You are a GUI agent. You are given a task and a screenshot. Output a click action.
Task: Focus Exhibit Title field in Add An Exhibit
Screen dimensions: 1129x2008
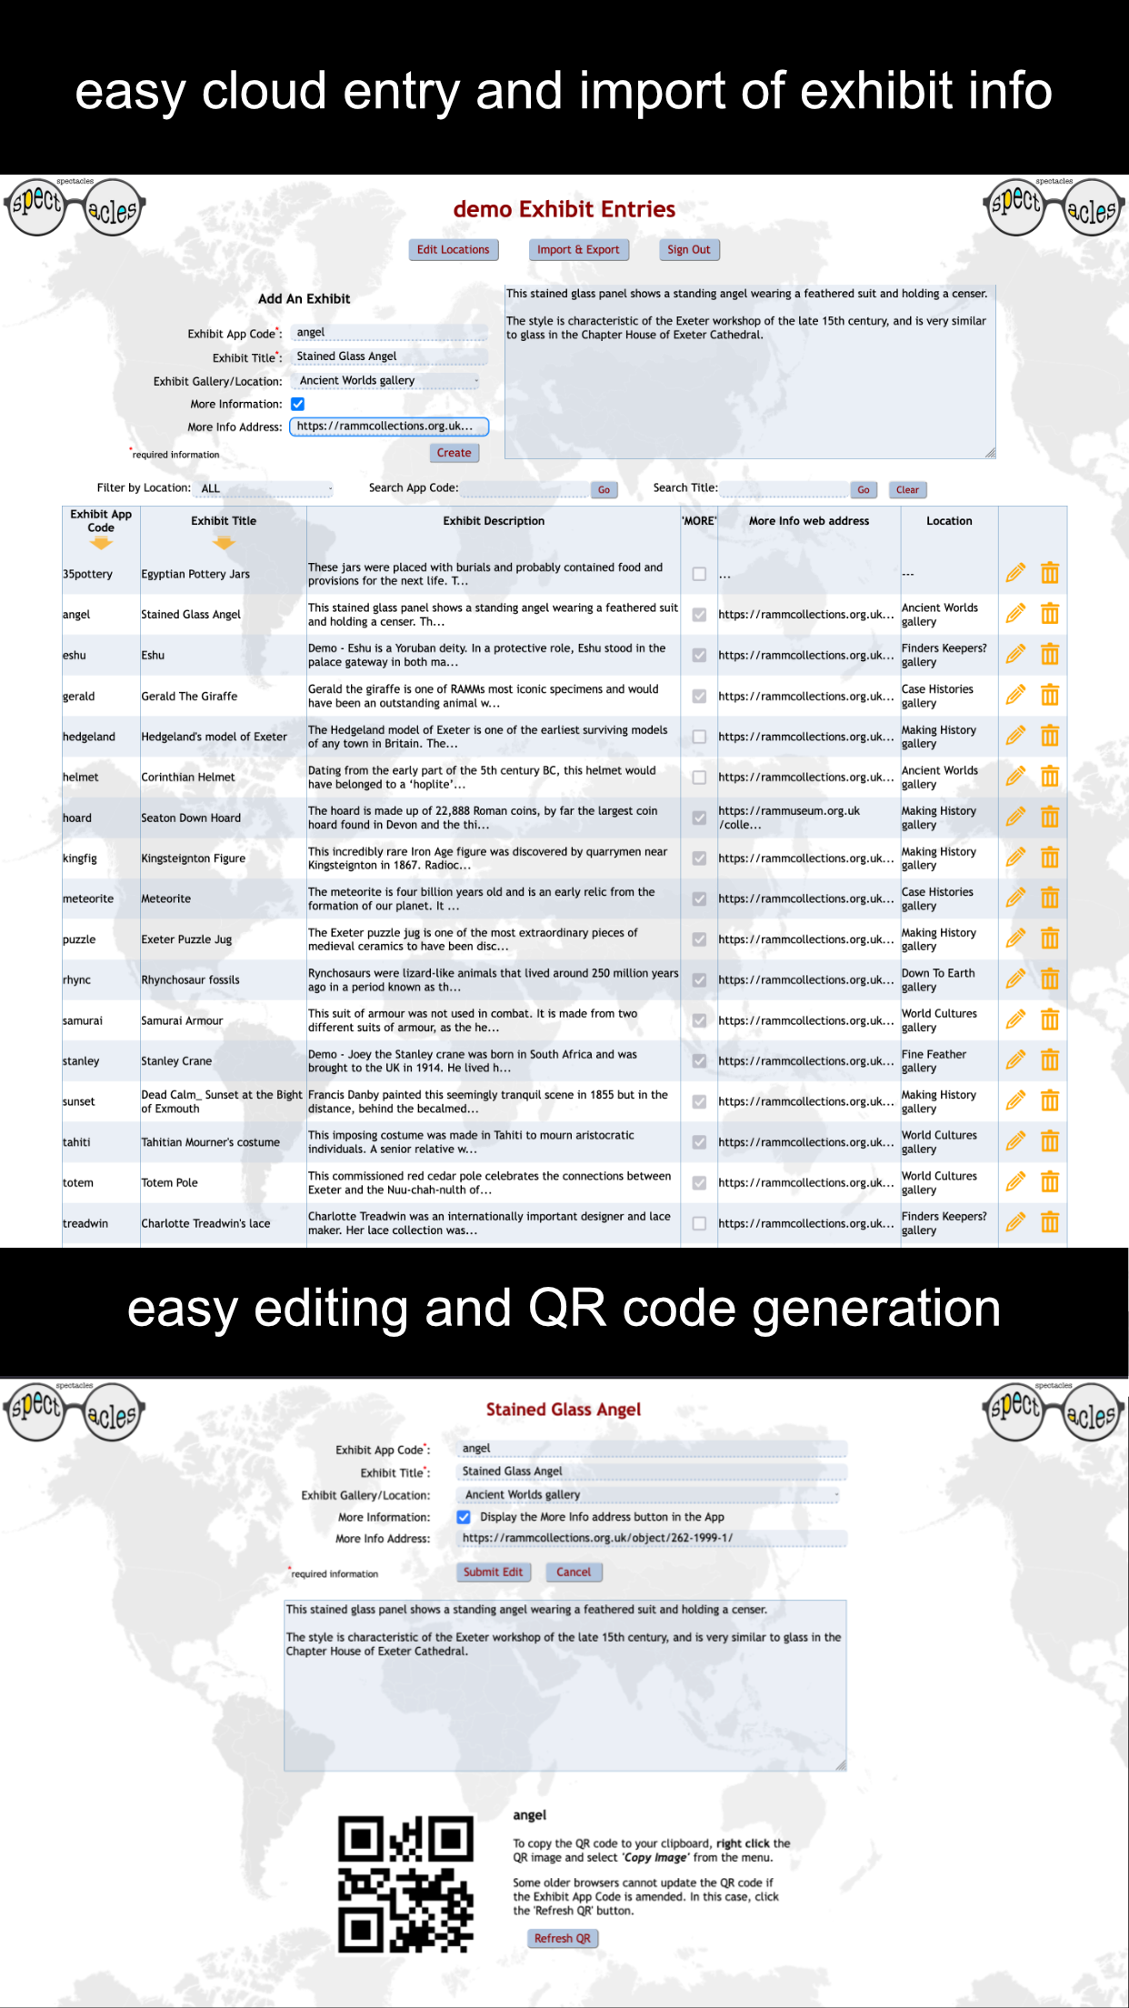[x=390, y=356]
